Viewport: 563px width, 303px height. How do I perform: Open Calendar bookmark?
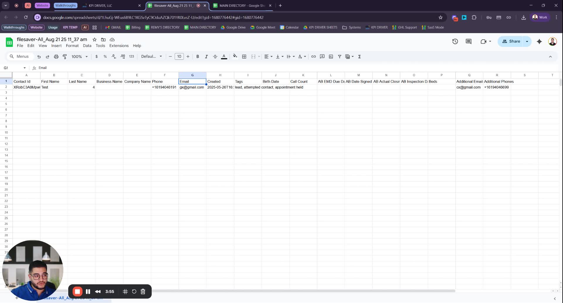pos(289,27)
